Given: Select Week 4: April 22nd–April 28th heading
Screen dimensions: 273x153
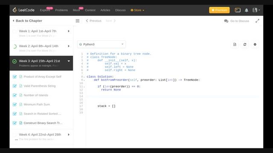Looking at the screenshot, I should click(40, 135).
